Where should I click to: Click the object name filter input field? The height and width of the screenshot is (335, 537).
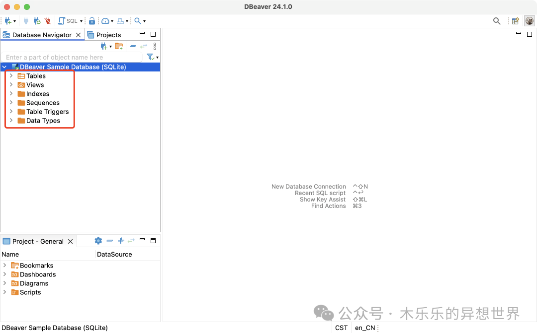coord(73,58)
